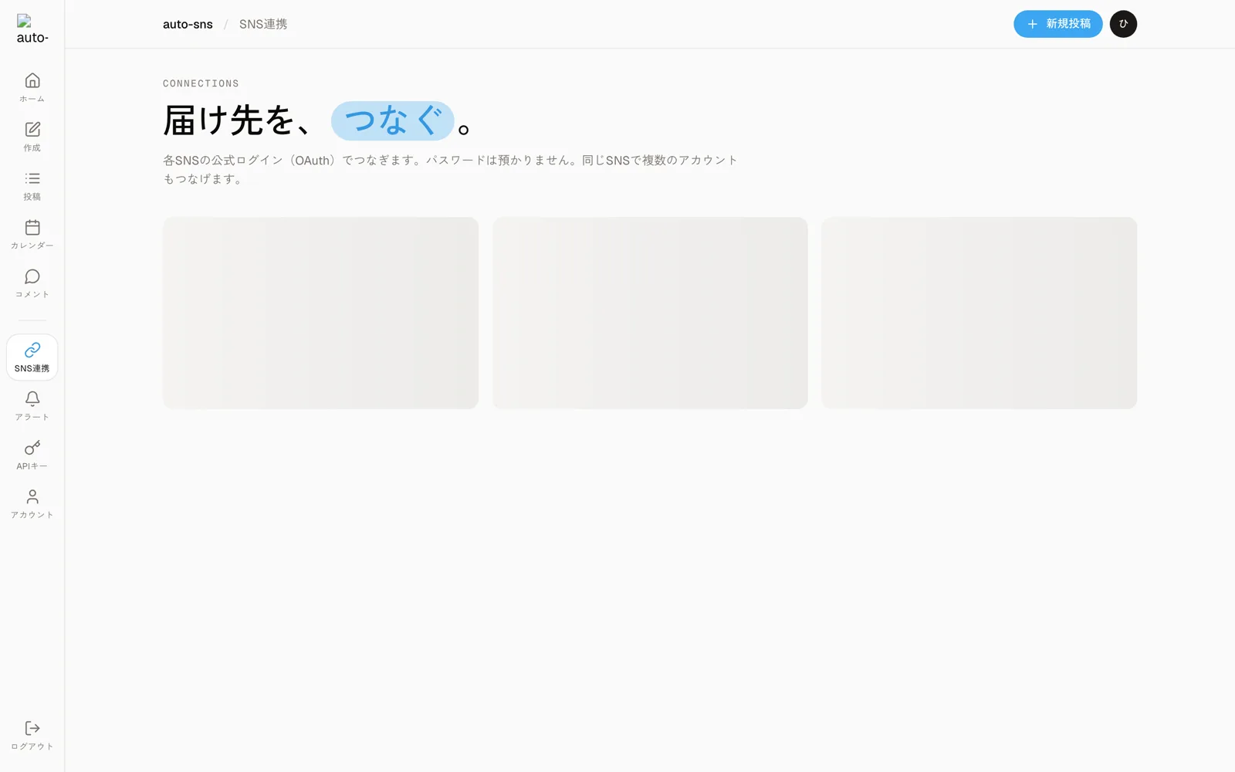Screen dimensions: 1235x772
Task: Open the コメント comments icon
Action: pos(32,276)
